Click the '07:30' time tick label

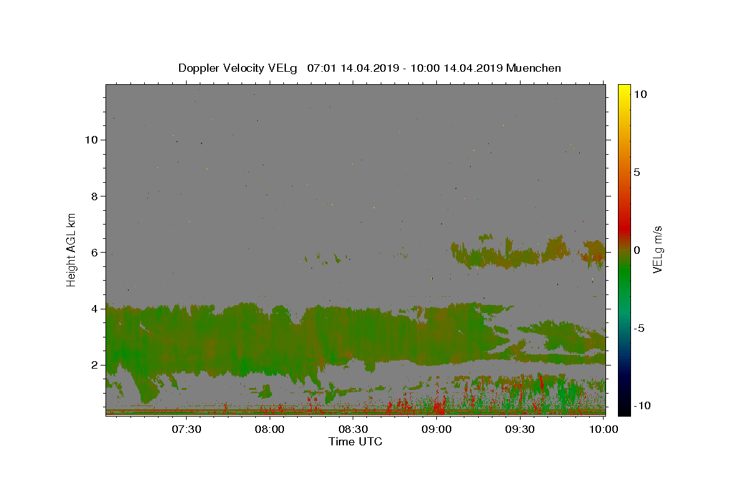[x=186, y=429]
